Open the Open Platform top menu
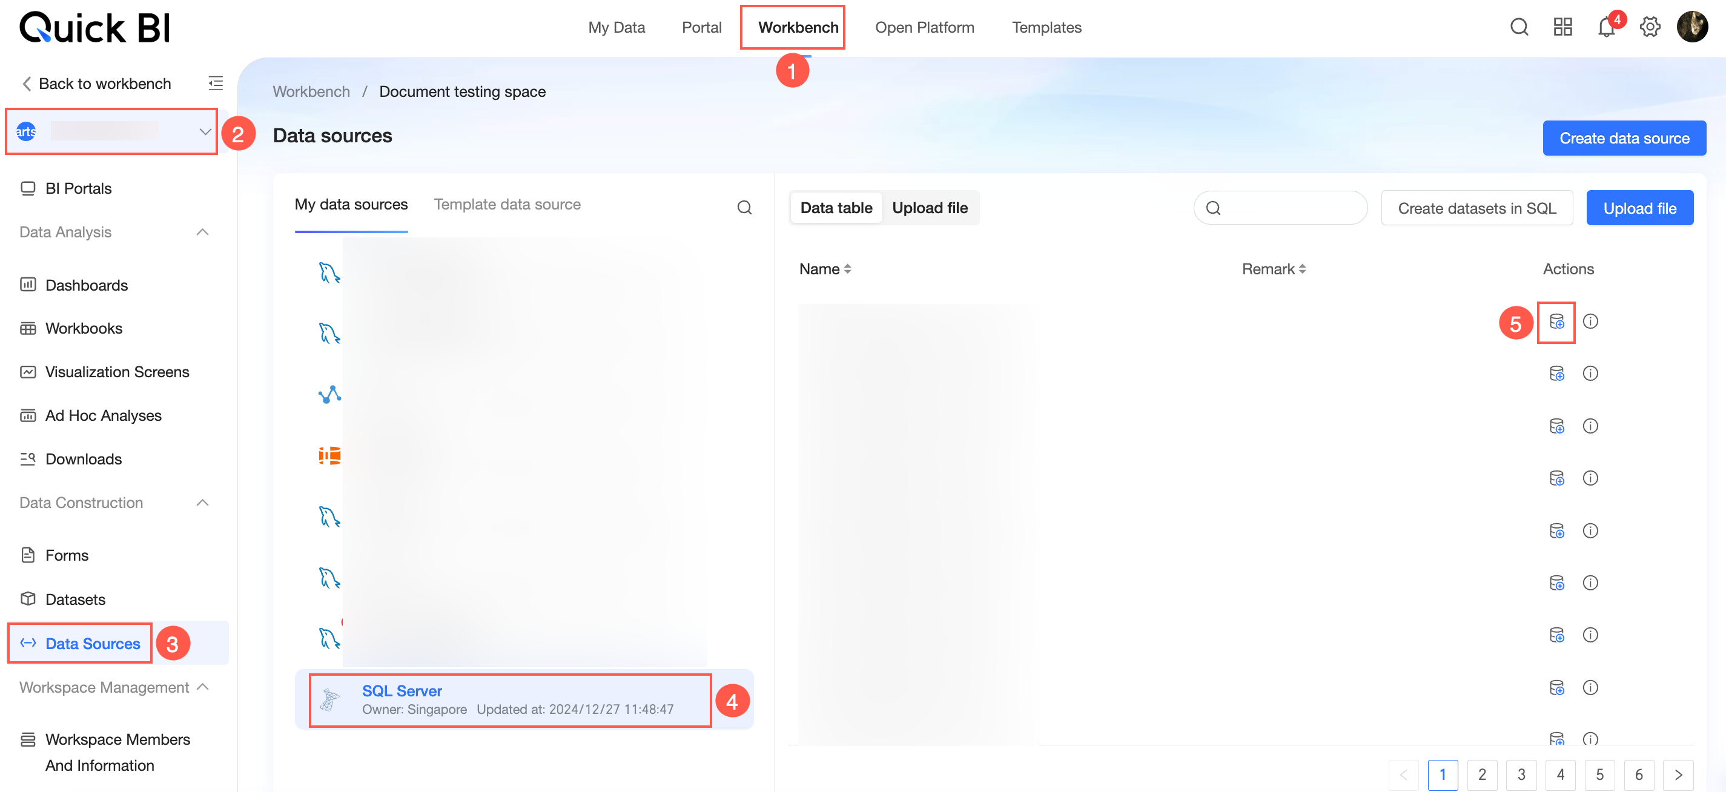Screen dimensions: 1726x792 point(925,27)
